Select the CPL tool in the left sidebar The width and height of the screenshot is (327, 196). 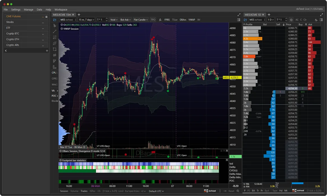[54, 73]
